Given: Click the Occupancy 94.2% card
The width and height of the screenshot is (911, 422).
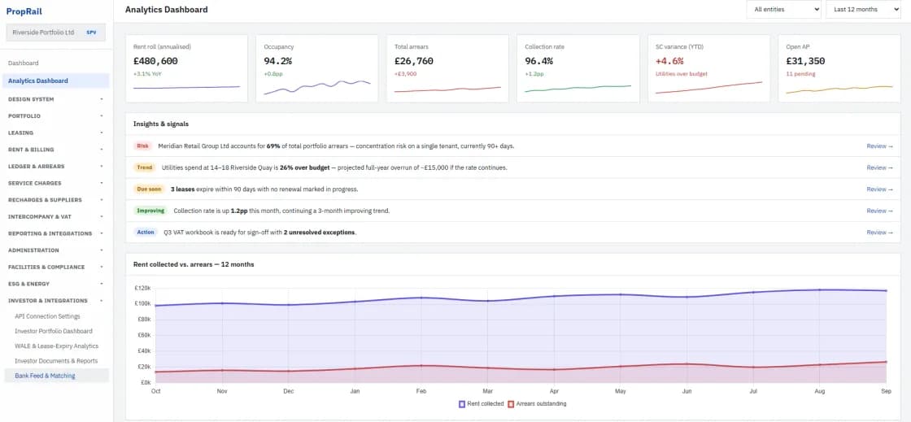Looking at the screenshot, I should (317, 68).
